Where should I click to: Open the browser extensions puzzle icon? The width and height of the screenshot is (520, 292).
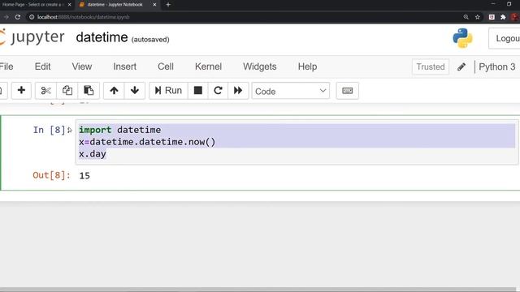point(503,17)
